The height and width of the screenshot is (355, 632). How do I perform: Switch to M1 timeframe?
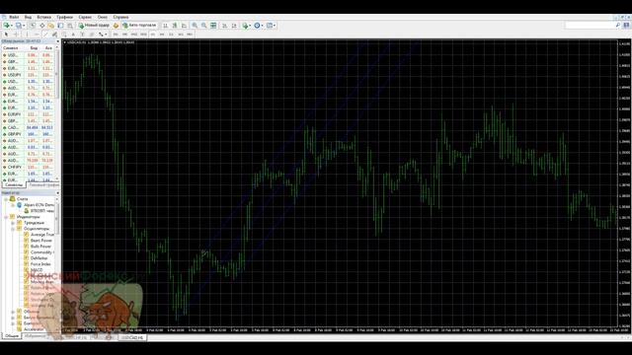117,35
